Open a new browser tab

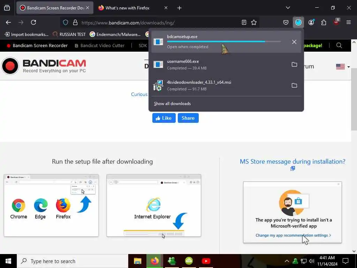coord(179,8)
